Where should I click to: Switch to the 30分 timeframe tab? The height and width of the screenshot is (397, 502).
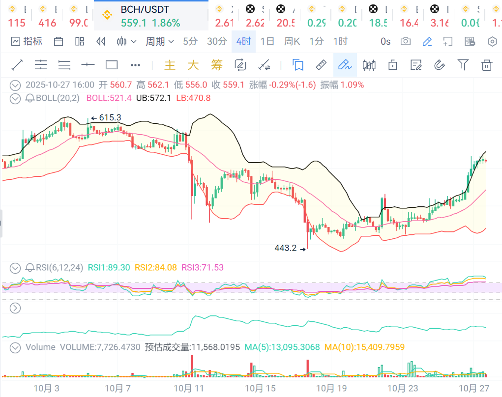(x=216, y=41)
